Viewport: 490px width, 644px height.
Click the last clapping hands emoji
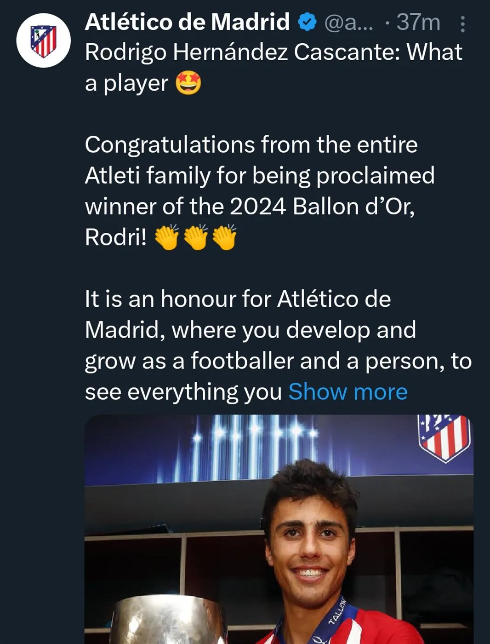(x=225, y=237)
